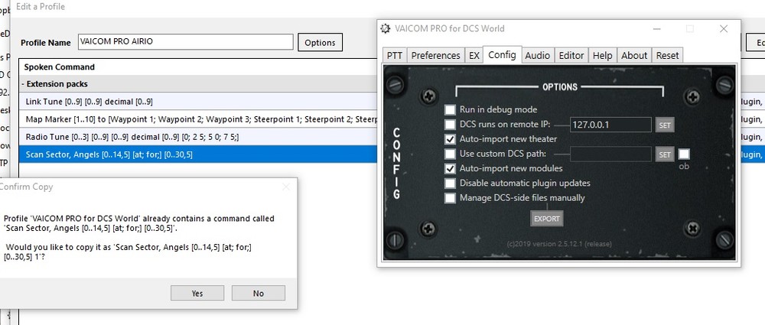Screen dimensions: 765x325
Task: Close the VAICOM PRO window
Action: tap(724, 29)
